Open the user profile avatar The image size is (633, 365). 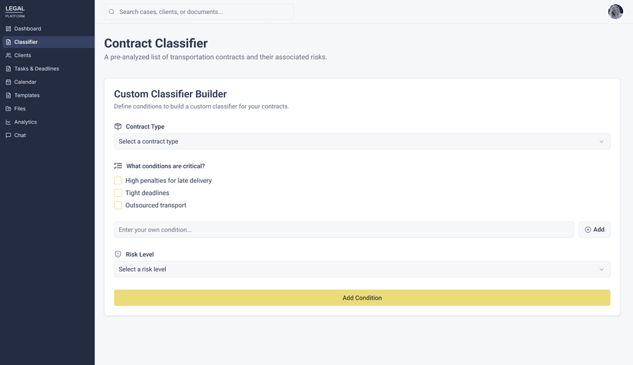click(615, 12)
